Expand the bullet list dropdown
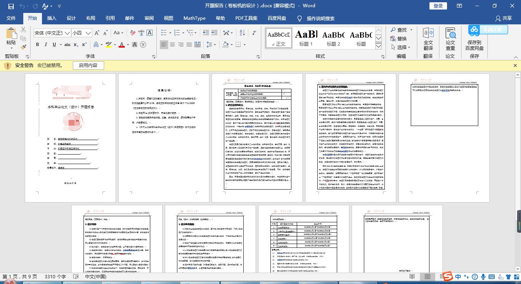This screenshot has height=284, width=521. pyautogui.click(x=170, y=33)
